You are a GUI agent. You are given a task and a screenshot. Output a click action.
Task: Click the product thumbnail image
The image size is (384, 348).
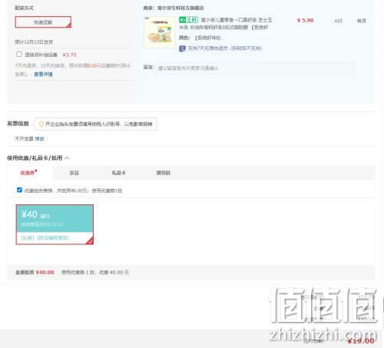(x=159, y=32)
